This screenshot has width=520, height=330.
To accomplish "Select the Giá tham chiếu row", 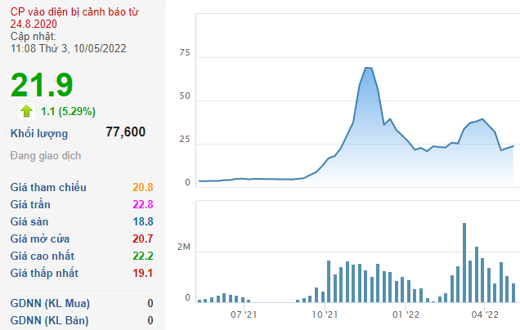I will click(82, 187).
